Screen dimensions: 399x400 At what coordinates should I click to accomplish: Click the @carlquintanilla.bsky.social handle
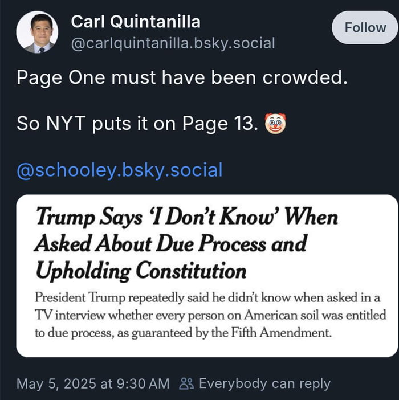[173, 43]
